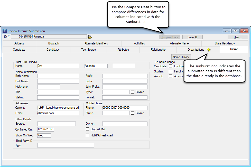Click the J1 application icon in the title bar
This screenshot has height=167, width=251.
(5, 31)
